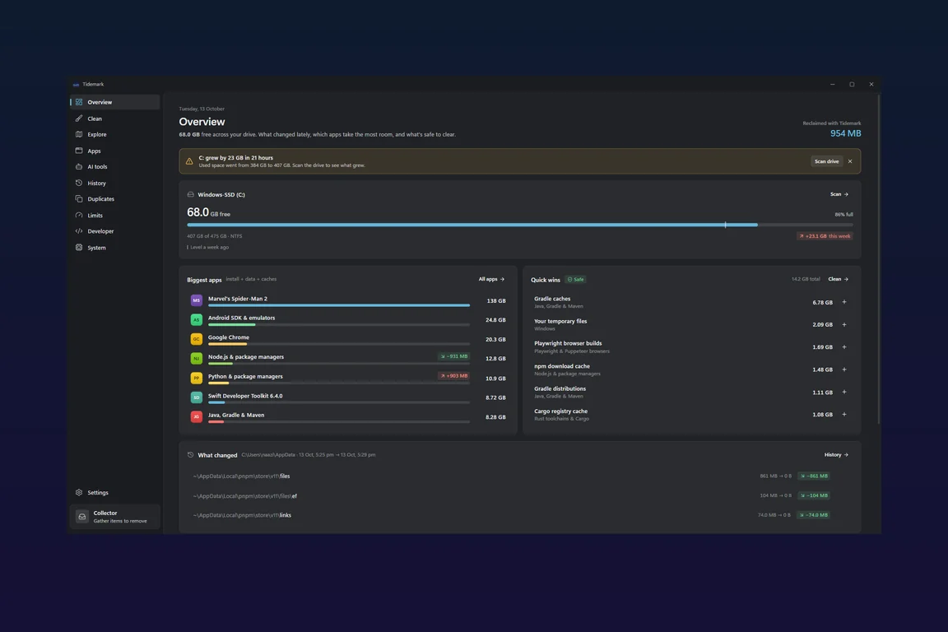This screenshot has height=632, width=948.
Task: Open the pnpm store v11 links row
Action: [520, 515]
